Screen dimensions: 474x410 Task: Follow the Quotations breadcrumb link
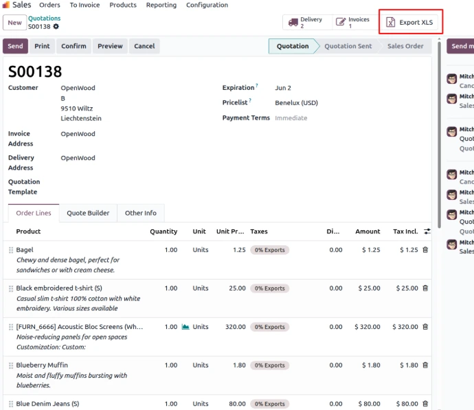click(x=45, y=19)
